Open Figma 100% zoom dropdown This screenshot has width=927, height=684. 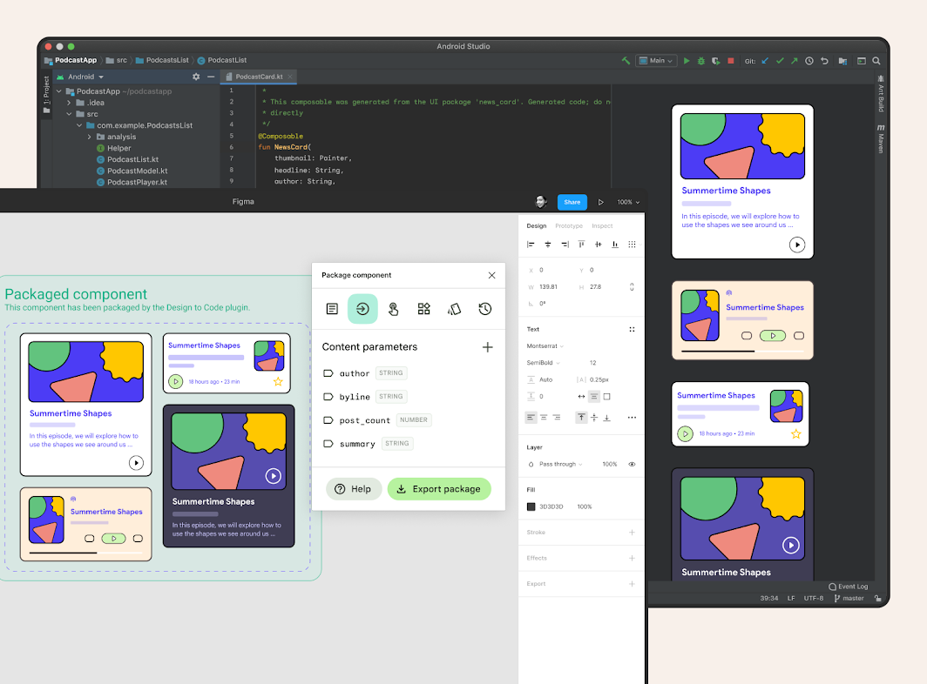point(628,202)
